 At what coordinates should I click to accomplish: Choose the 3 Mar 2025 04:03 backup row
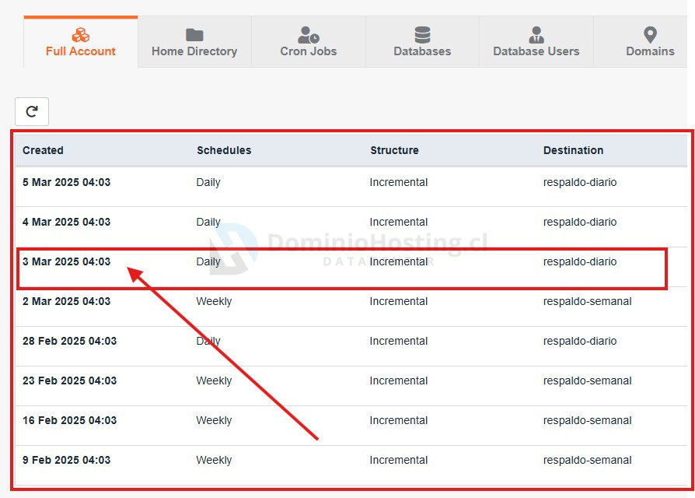(67, 262)
